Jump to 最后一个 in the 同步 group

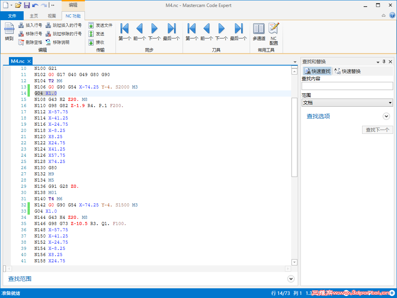(x=171, y=32)
